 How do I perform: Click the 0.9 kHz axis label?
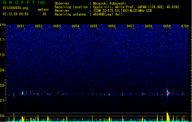[2, 70]
